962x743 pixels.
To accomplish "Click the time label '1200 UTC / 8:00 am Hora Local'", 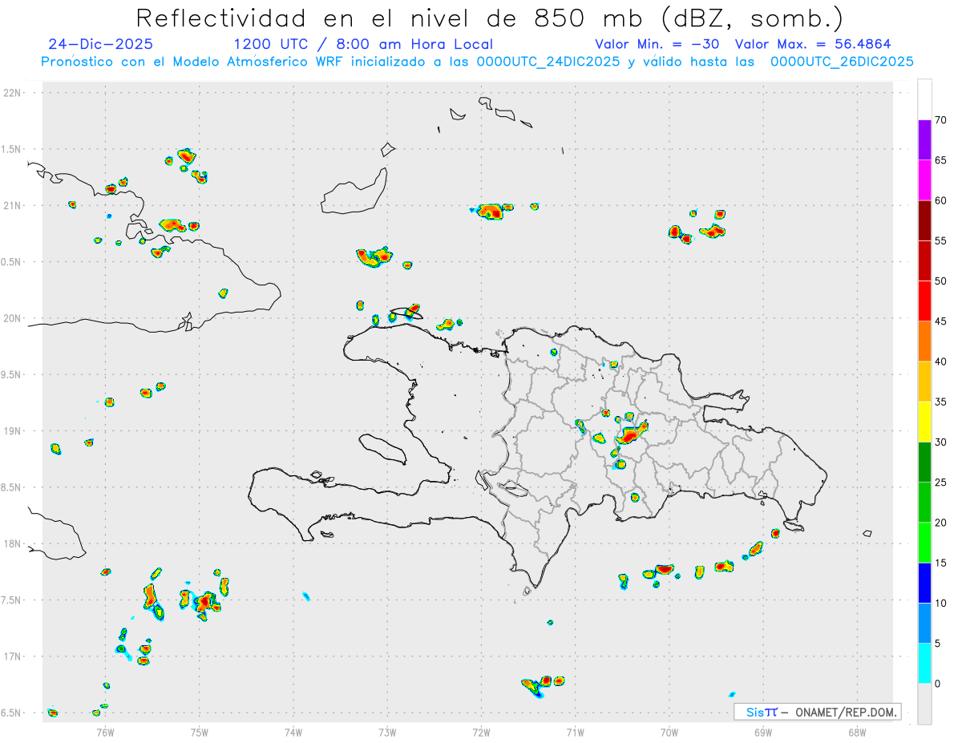I will click(x=363, y=45).
